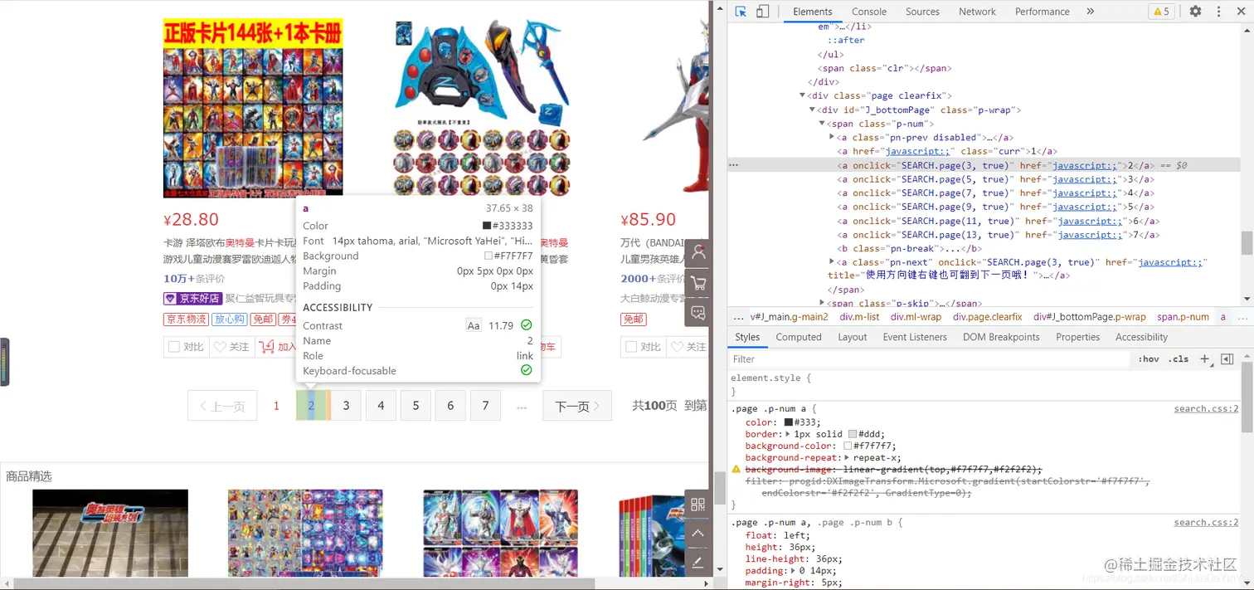Open the Computed styles tab
The image size is (1254, 590).
point(798,337)
